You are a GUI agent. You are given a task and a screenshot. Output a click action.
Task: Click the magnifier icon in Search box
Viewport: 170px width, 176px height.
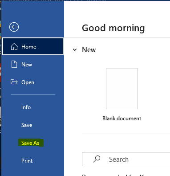(97, 159)
